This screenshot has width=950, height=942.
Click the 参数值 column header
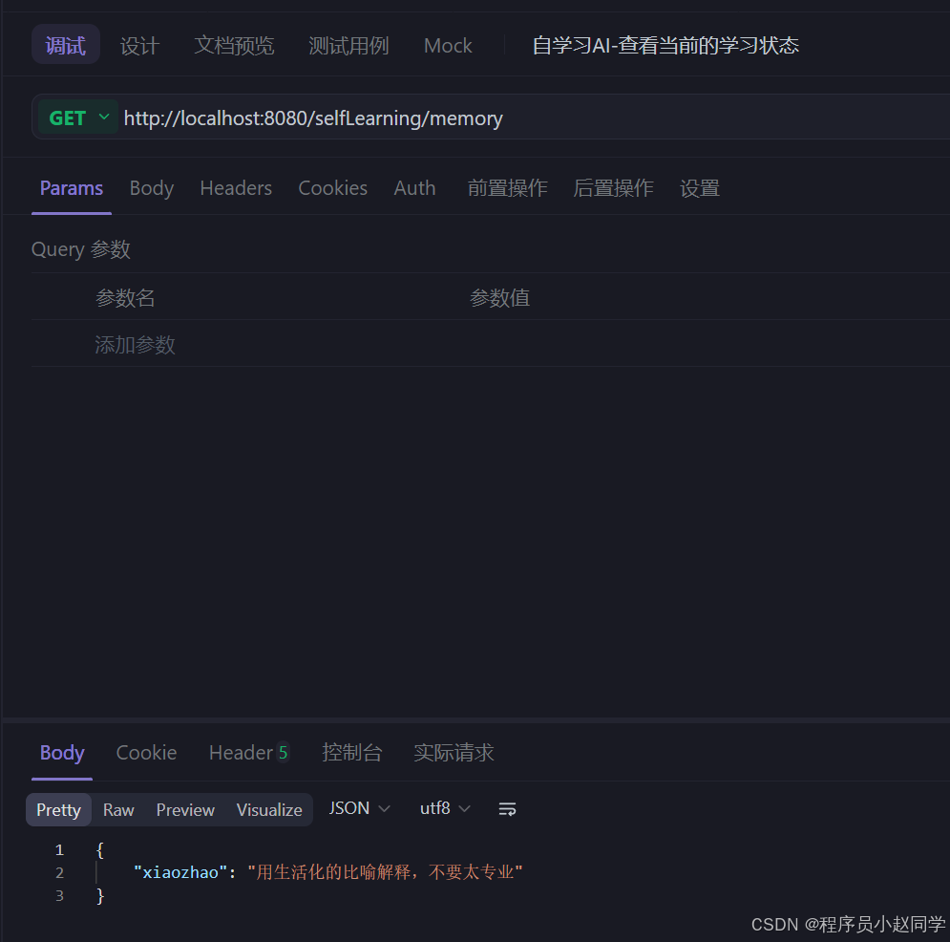pyautogui.click(x=500, y=298)
